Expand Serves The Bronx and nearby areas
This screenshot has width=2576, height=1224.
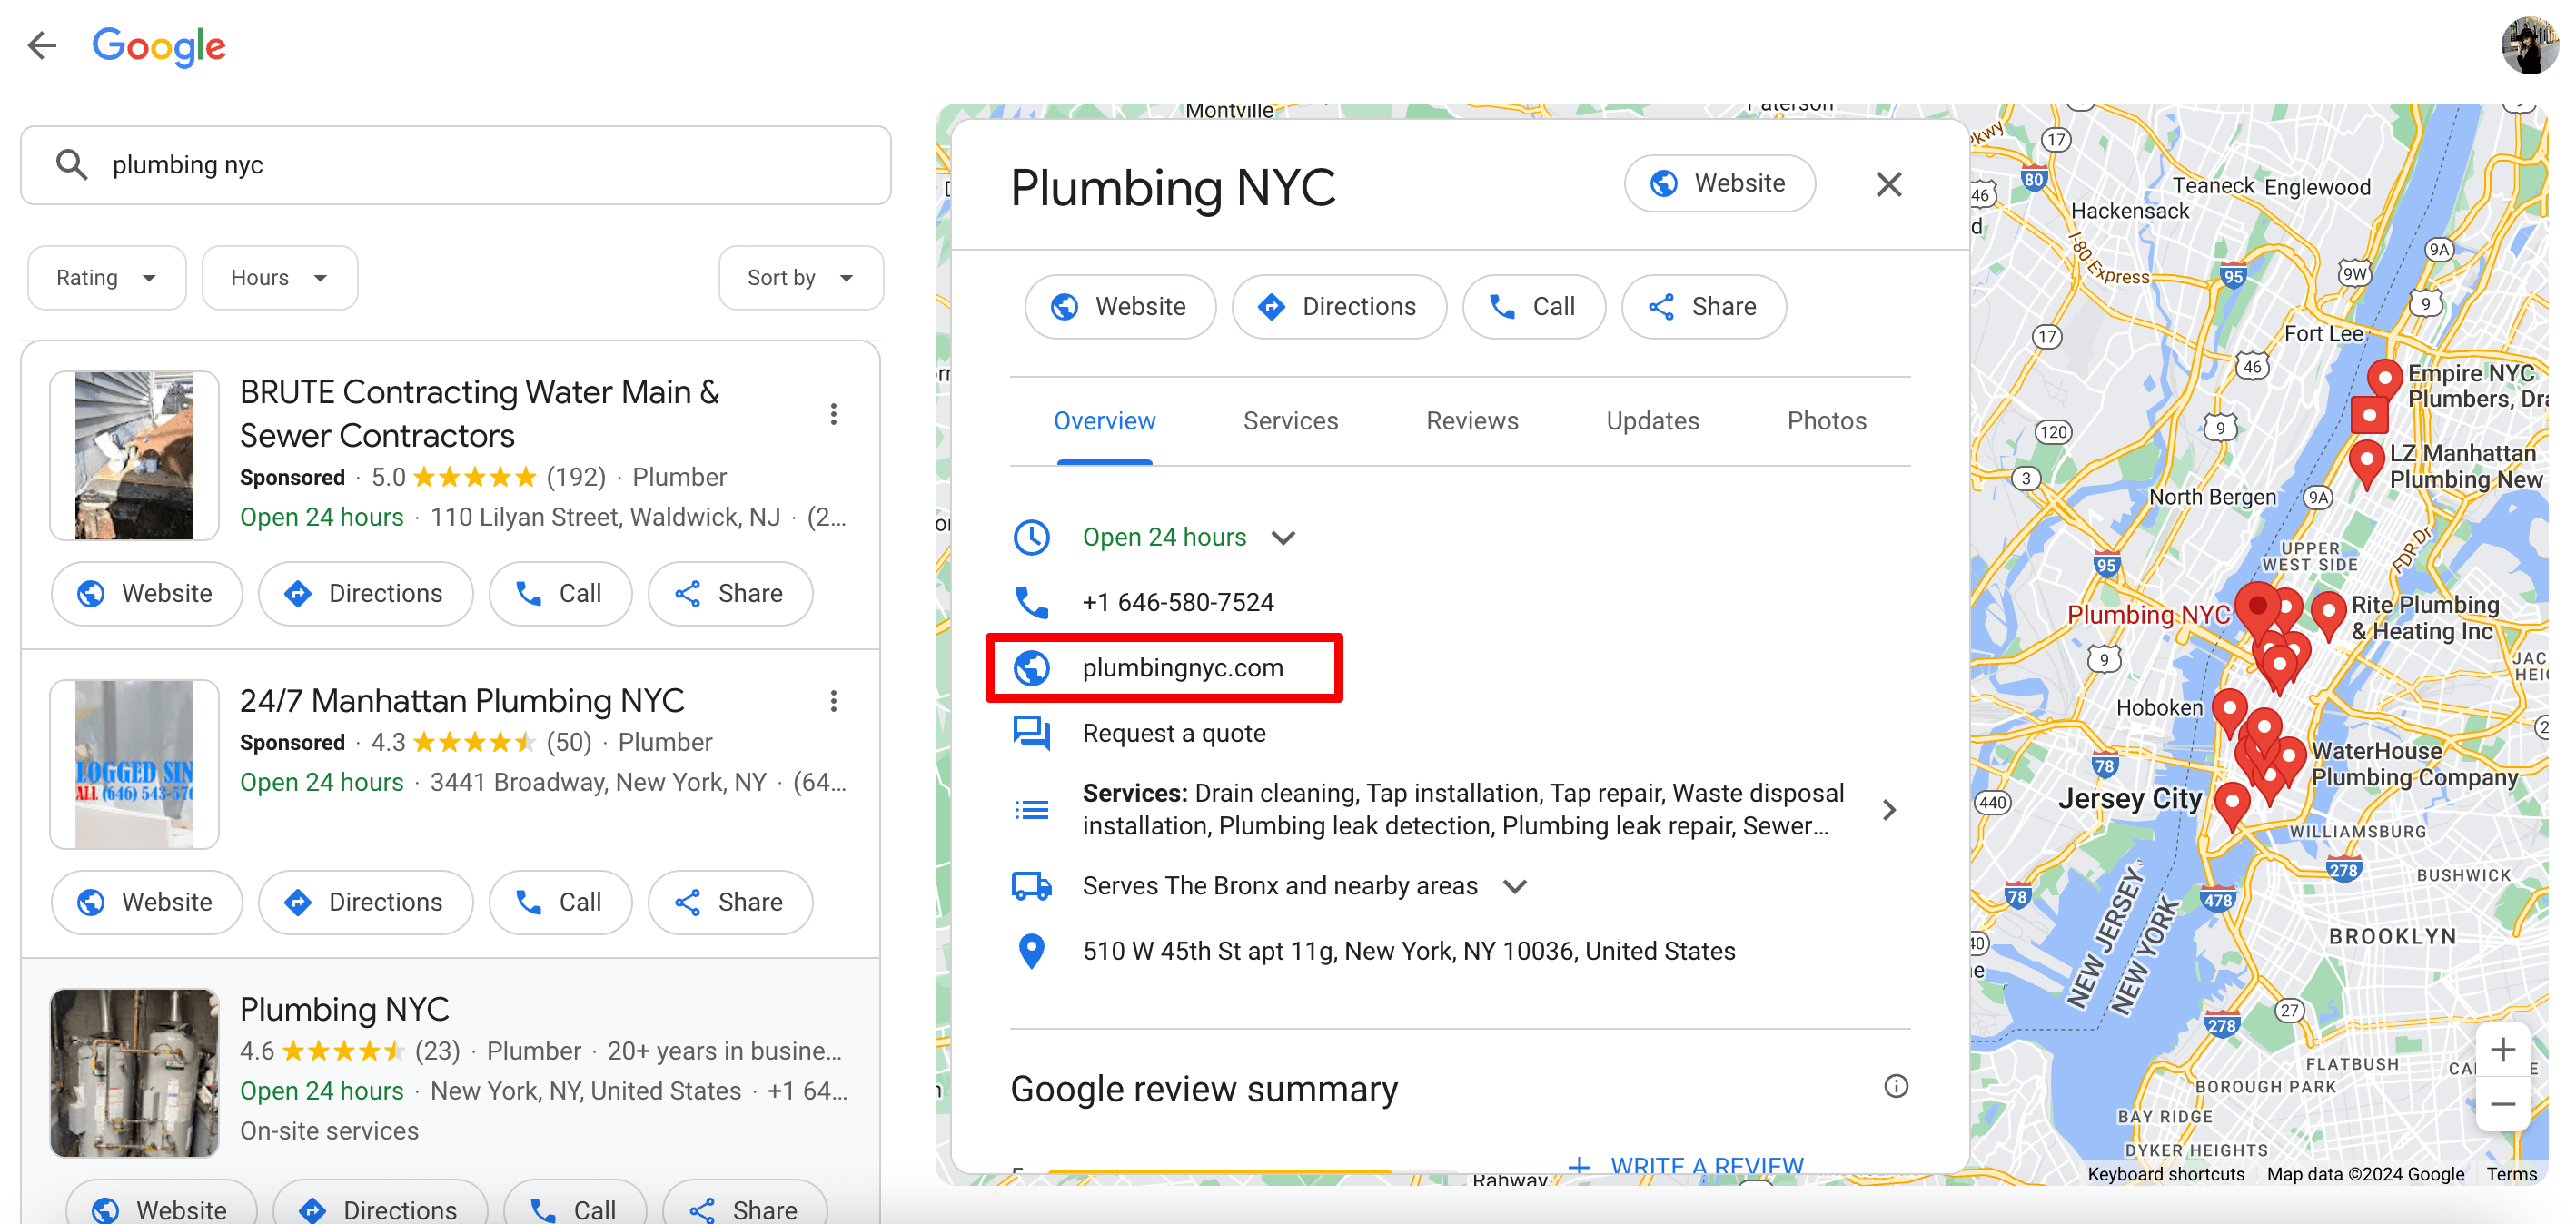pyautogui.click(x=1515, y=887)
